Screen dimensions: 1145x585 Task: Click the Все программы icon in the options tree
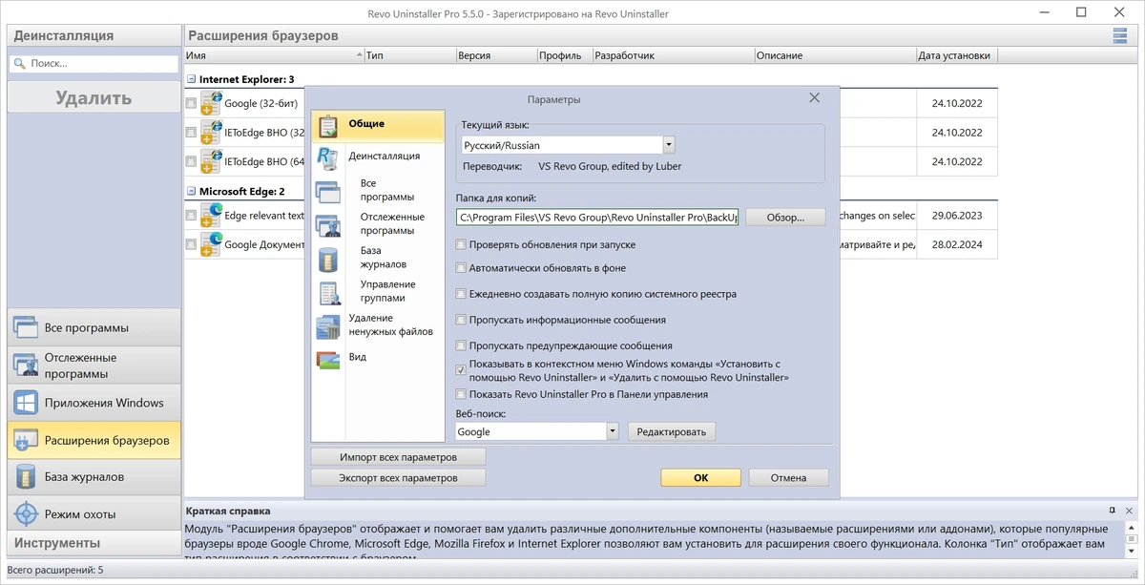pyautogui.click(x=328, y=192)
